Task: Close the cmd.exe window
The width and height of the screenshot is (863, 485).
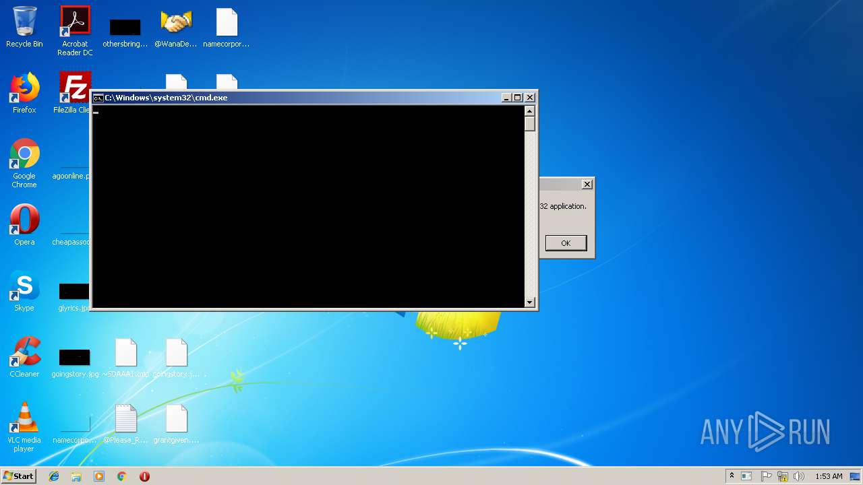Action: (530, 98)
